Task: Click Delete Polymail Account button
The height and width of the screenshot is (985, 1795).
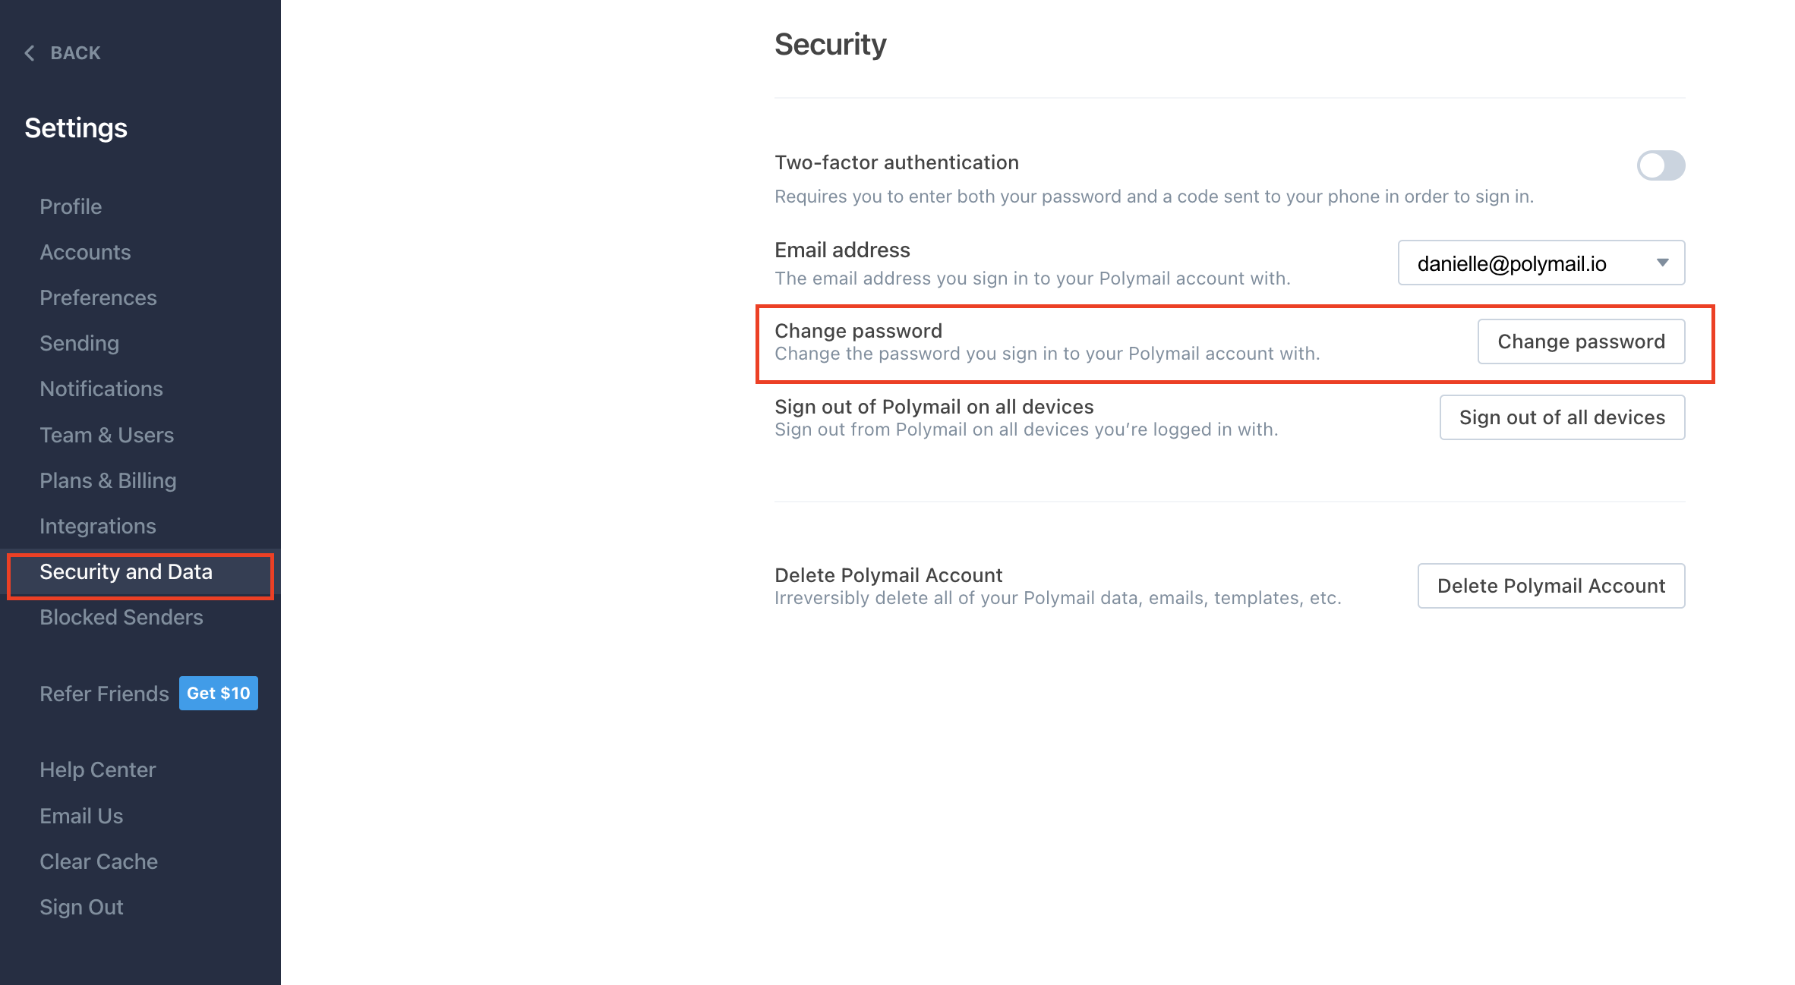Action: coord(1551,586)
